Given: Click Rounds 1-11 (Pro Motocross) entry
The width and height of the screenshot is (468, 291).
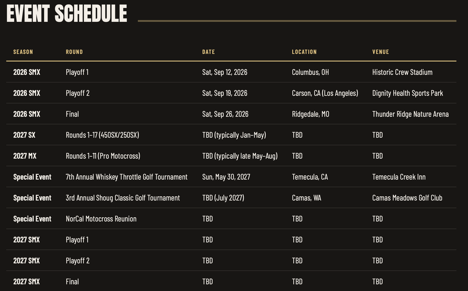Looking at the screenshot, I should click(x=103, y=156).
